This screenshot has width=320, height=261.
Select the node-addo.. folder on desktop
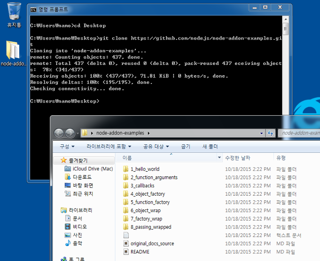tap(14, 53)
